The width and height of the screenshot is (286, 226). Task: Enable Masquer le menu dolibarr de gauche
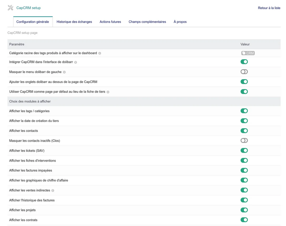pyautogui.click(x=244, y=72)
